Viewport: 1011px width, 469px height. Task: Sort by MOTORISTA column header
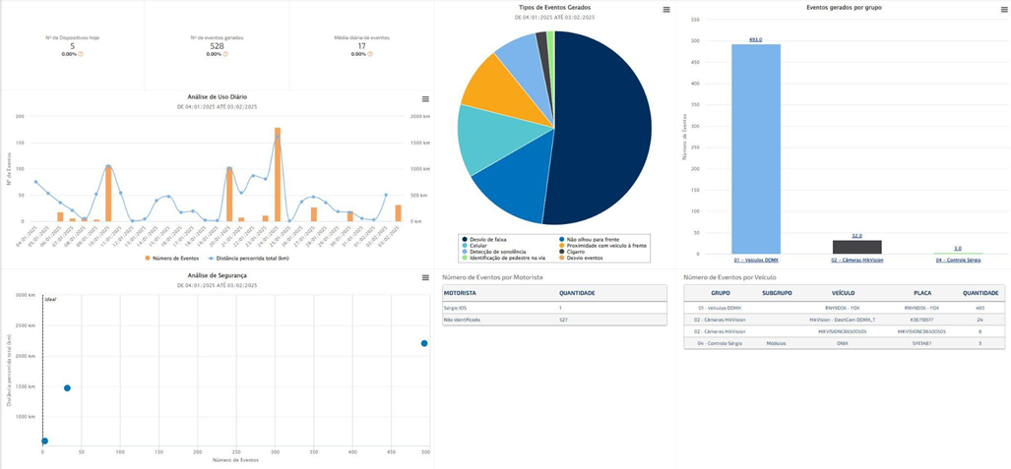(x=460, y=293)
